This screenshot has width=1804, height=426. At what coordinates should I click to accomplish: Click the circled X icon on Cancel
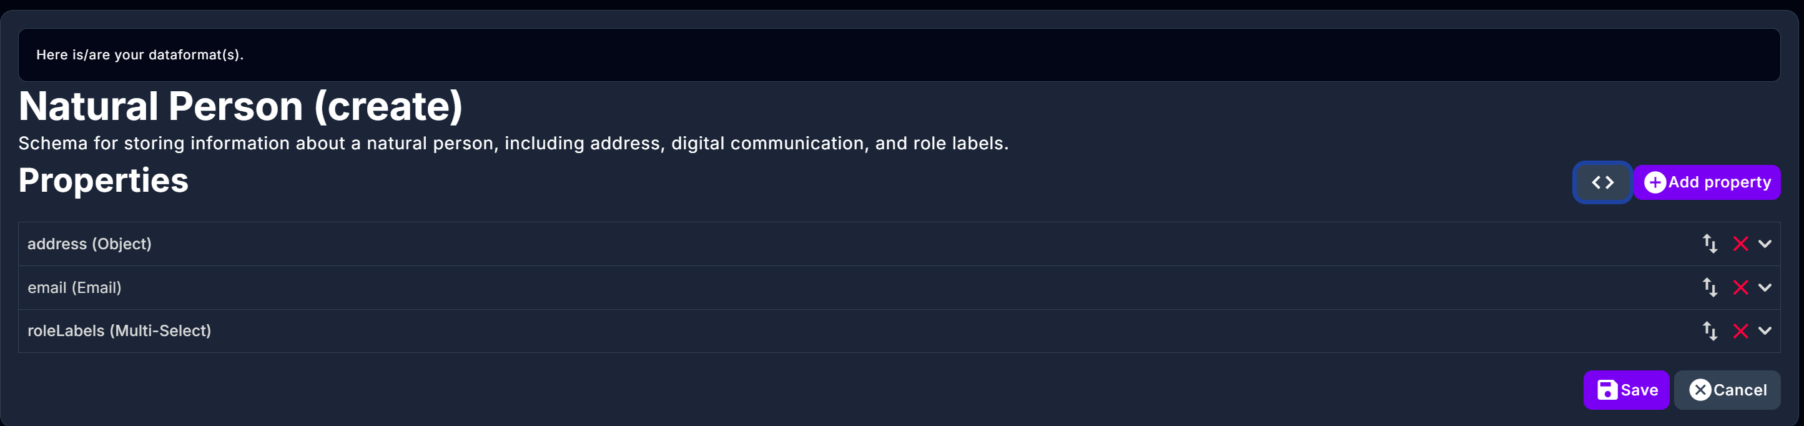pyautogui.click(x=1700, y=390)
